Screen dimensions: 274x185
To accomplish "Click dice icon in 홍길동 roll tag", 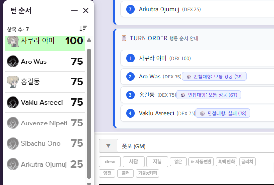I will click(183, 95).
